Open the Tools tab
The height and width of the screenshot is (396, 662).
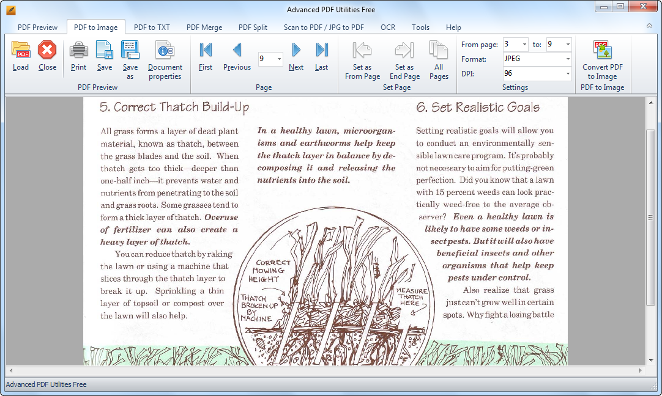pyautogui.click(x=420, y=28)
